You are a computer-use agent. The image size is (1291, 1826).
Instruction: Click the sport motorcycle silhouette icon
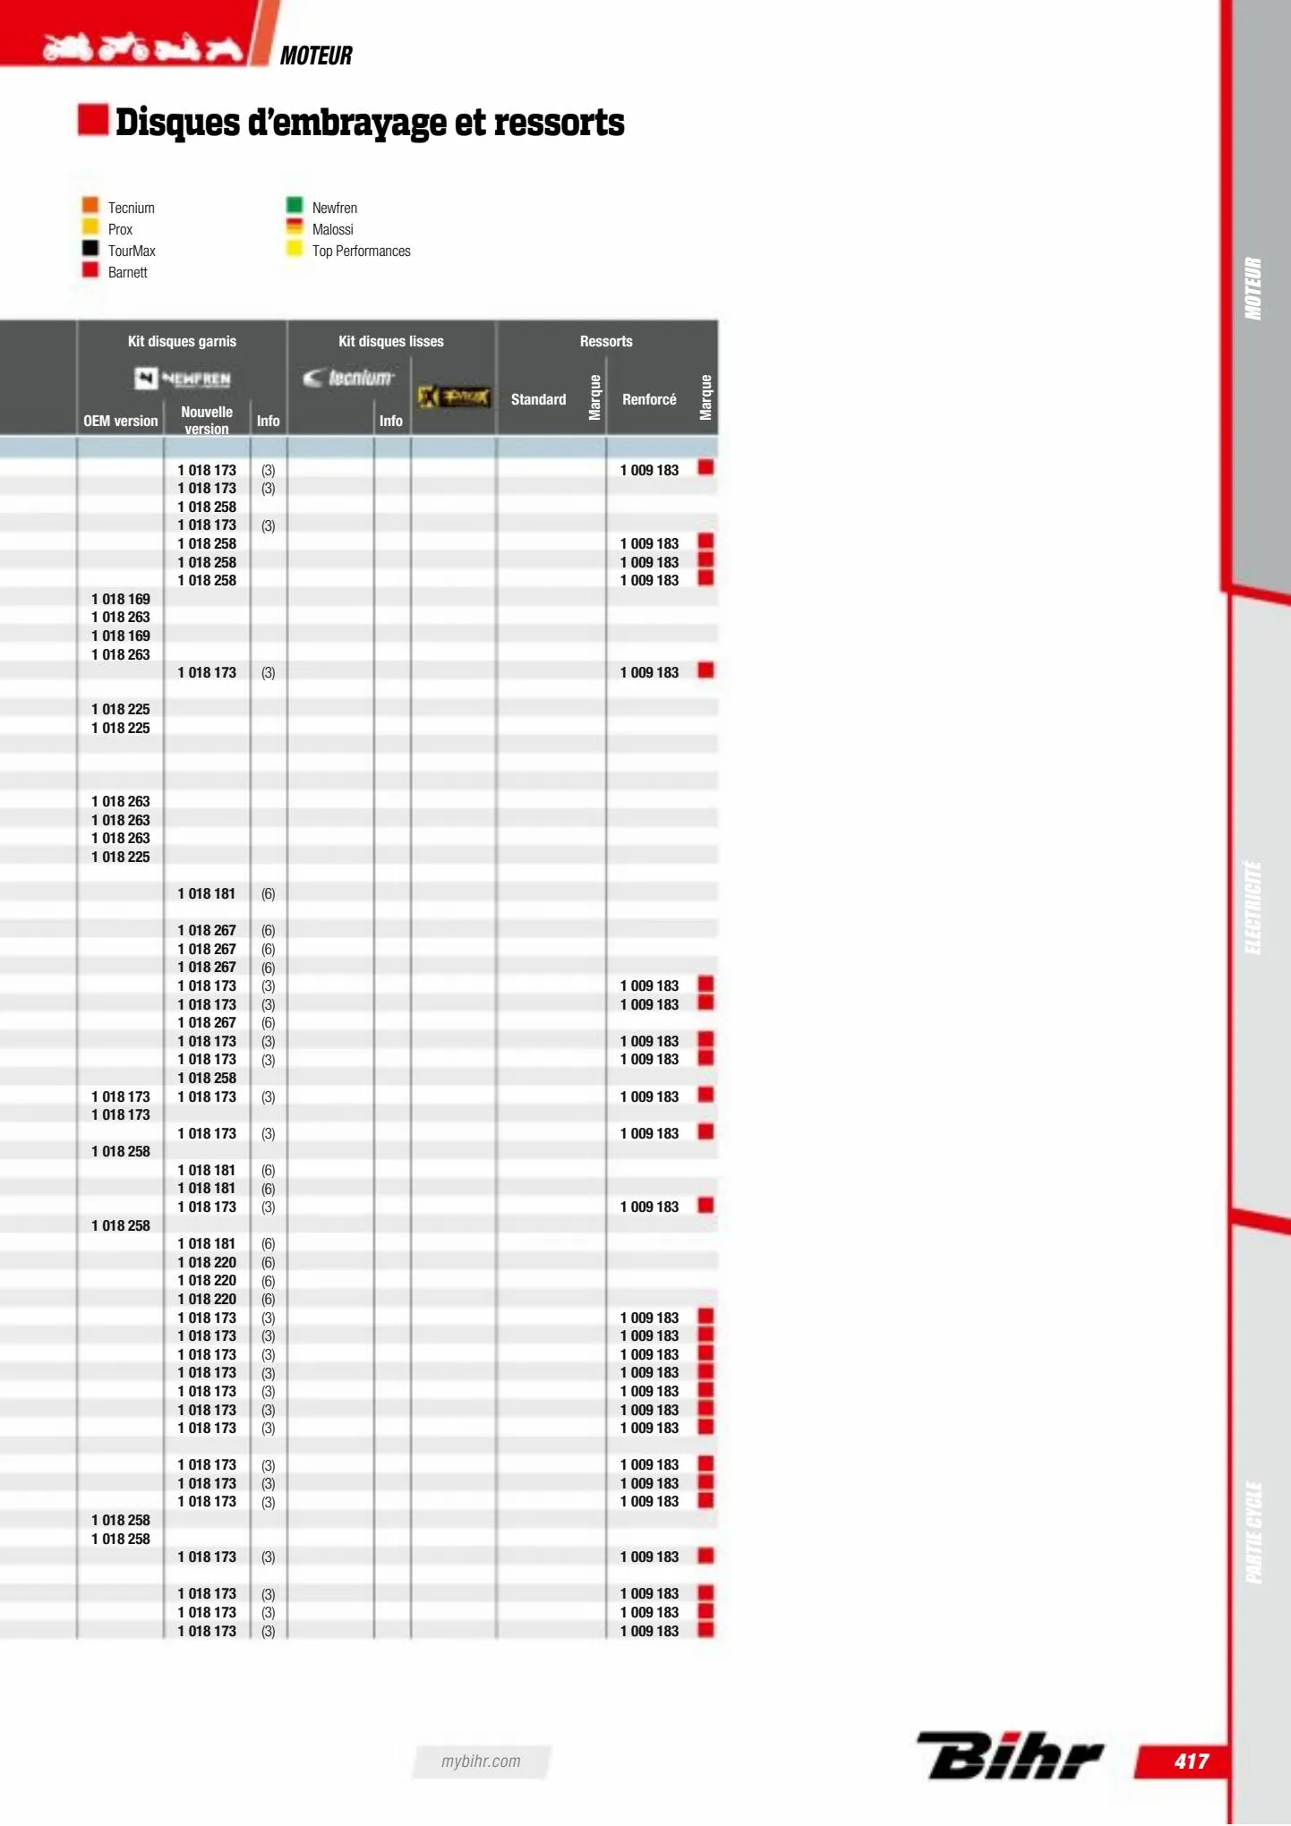pos(67,47)
